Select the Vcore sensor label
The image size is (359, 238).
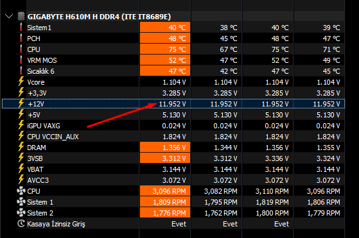click(36, 82)
